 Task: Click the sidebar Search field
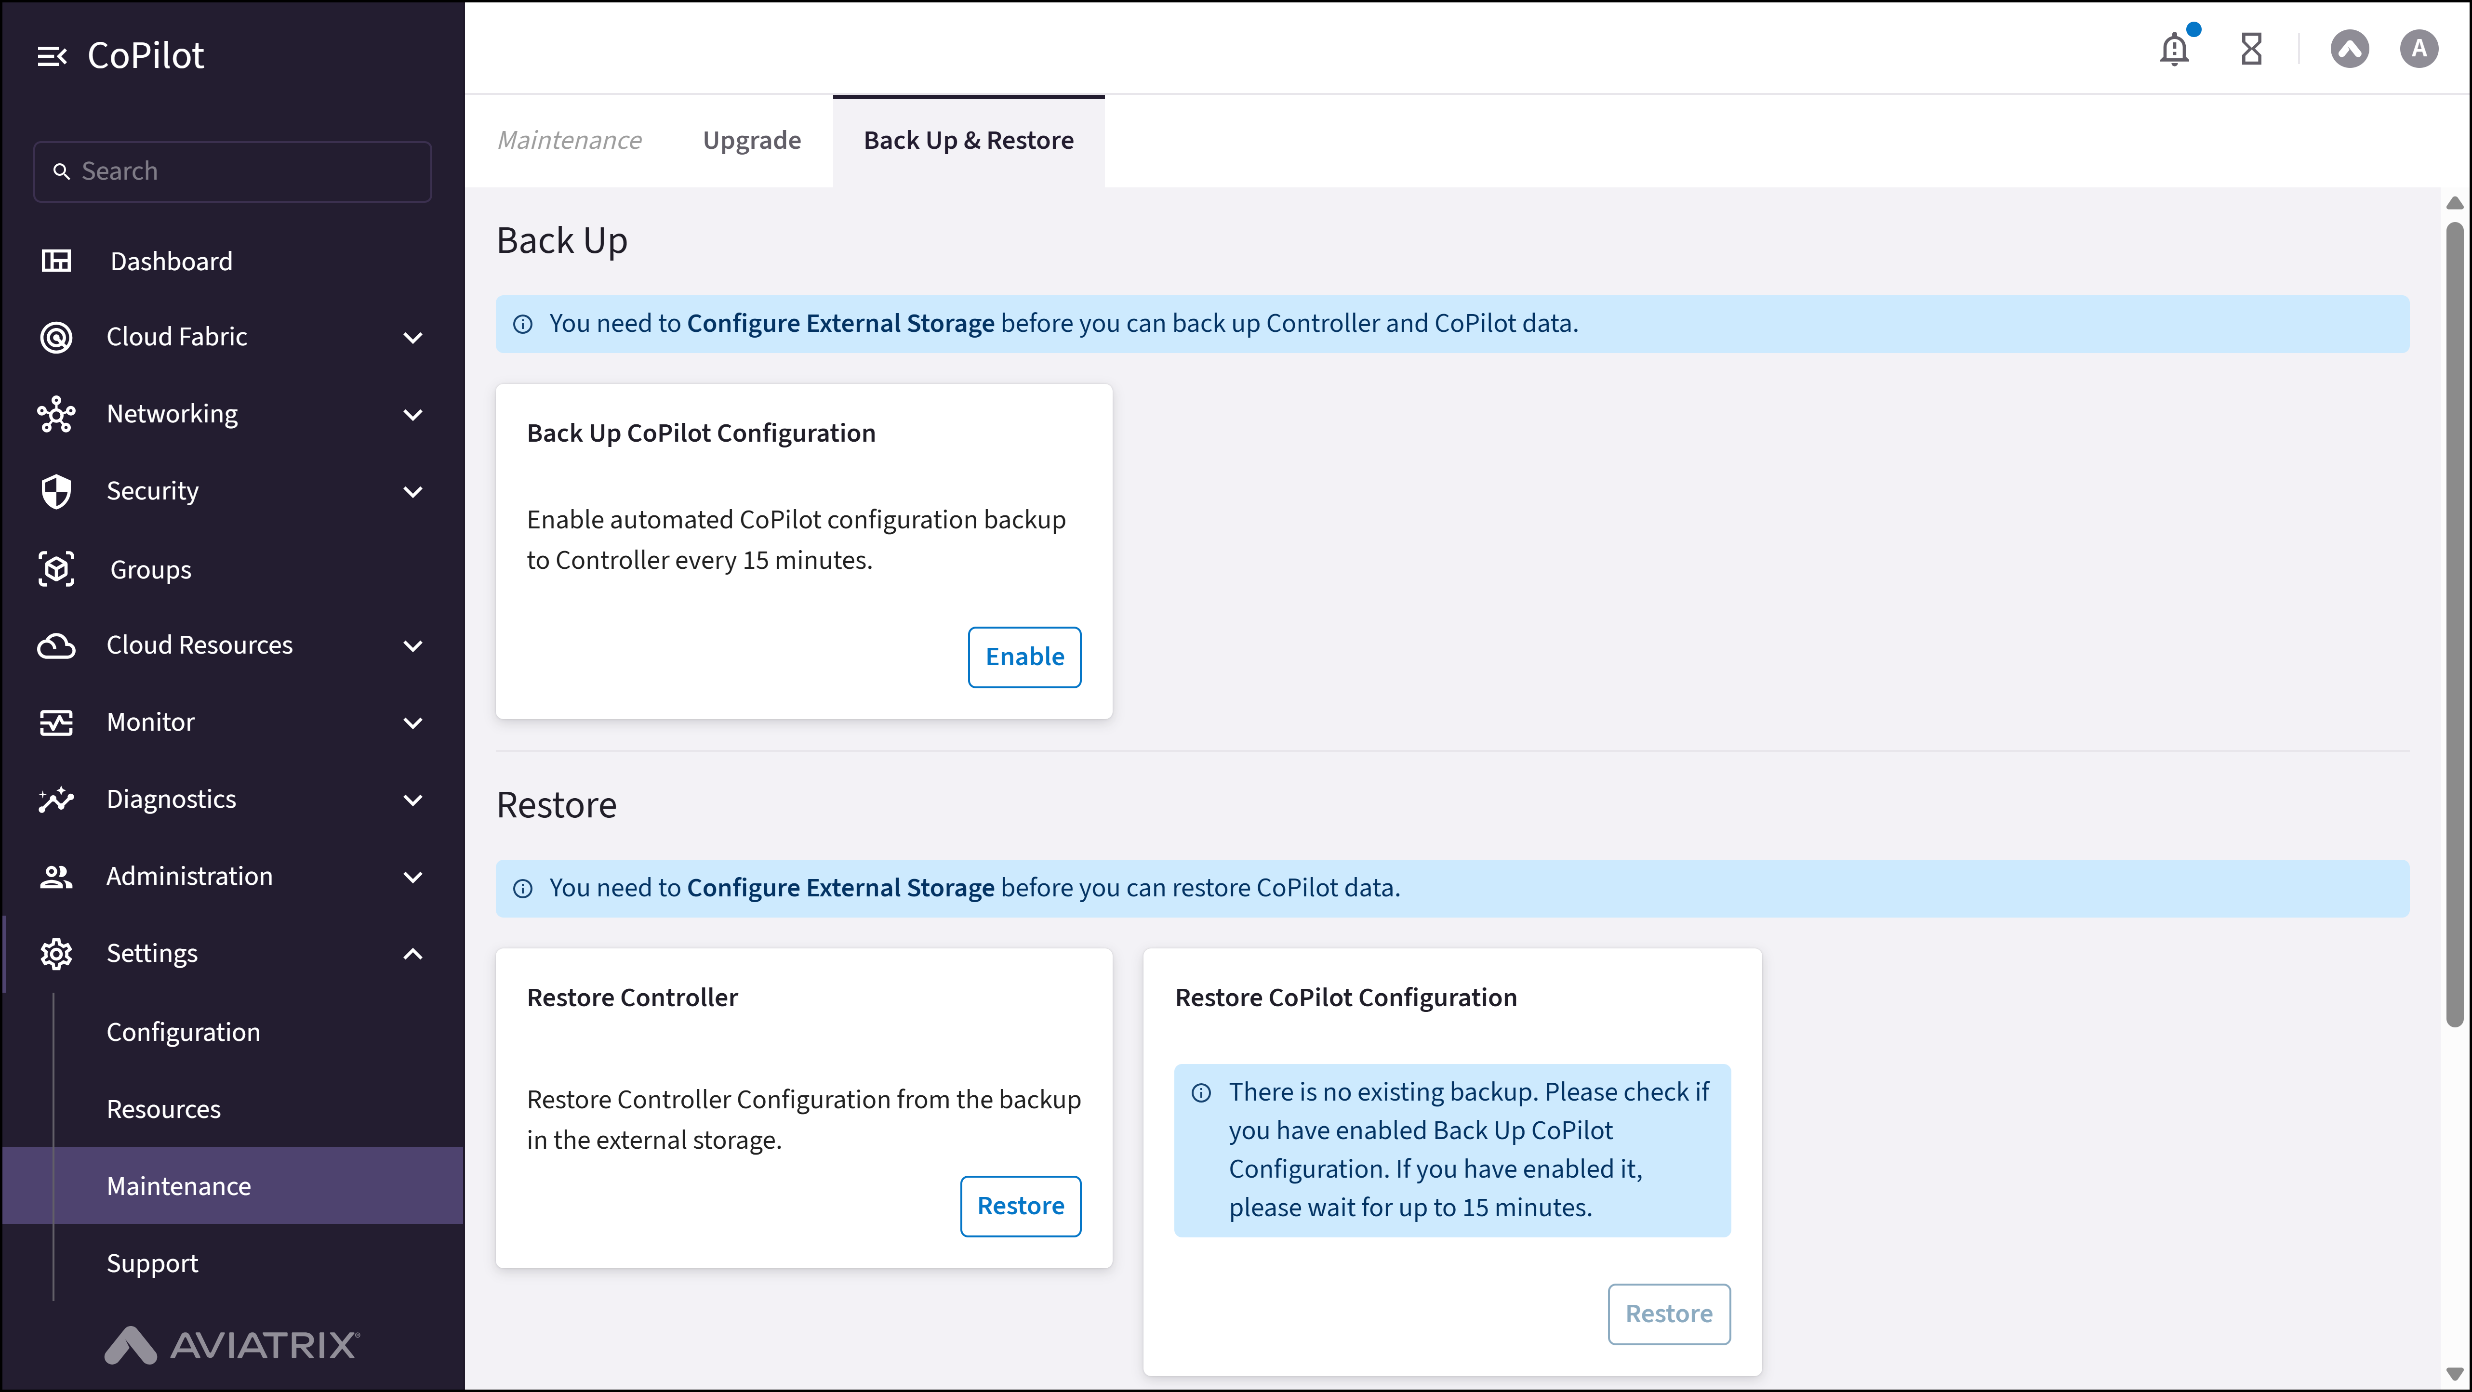232,172
